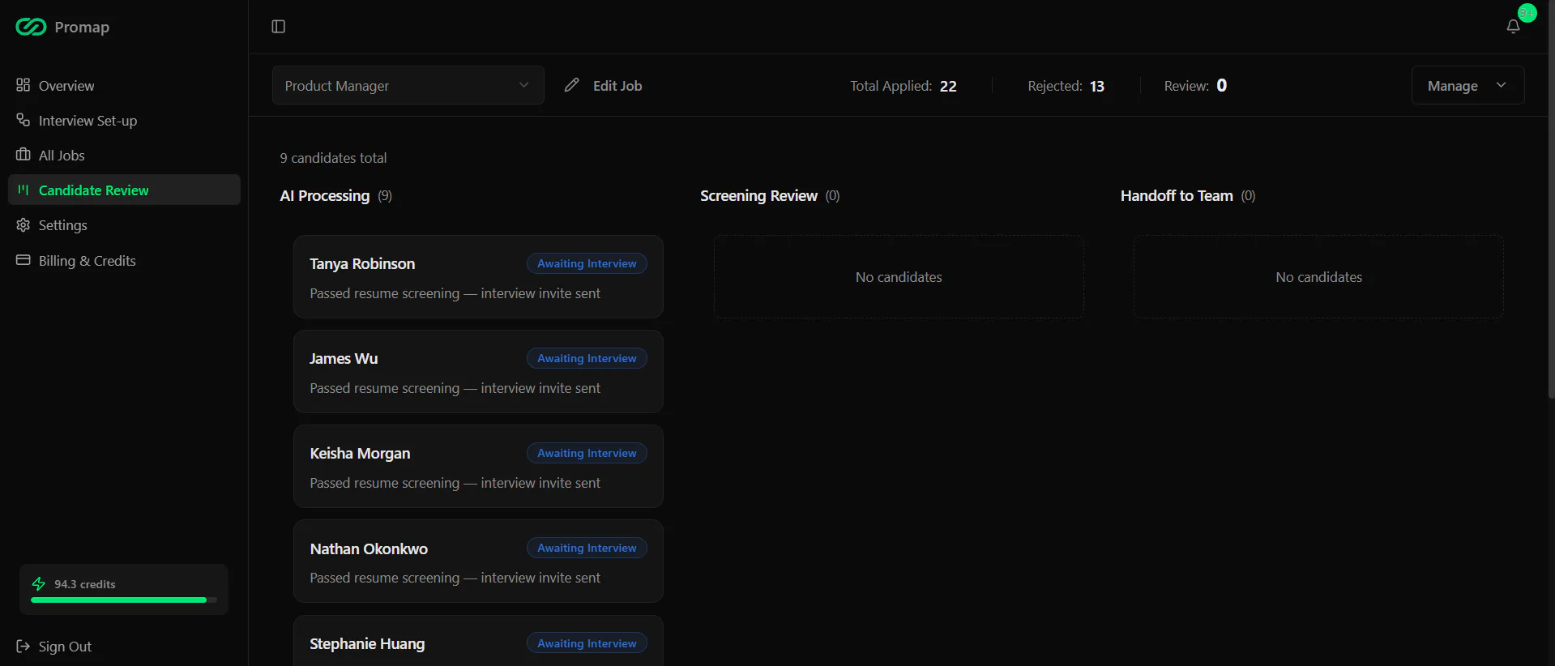This screenshot has width=1555, height=666.
Task: Click the page vertical scrollbar
Action: click(1551, 199)
